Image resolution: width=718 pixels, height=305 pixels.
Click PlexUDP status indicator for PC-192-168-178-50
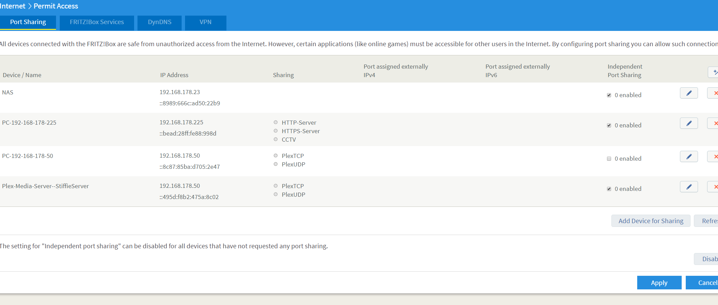(276, 164)
